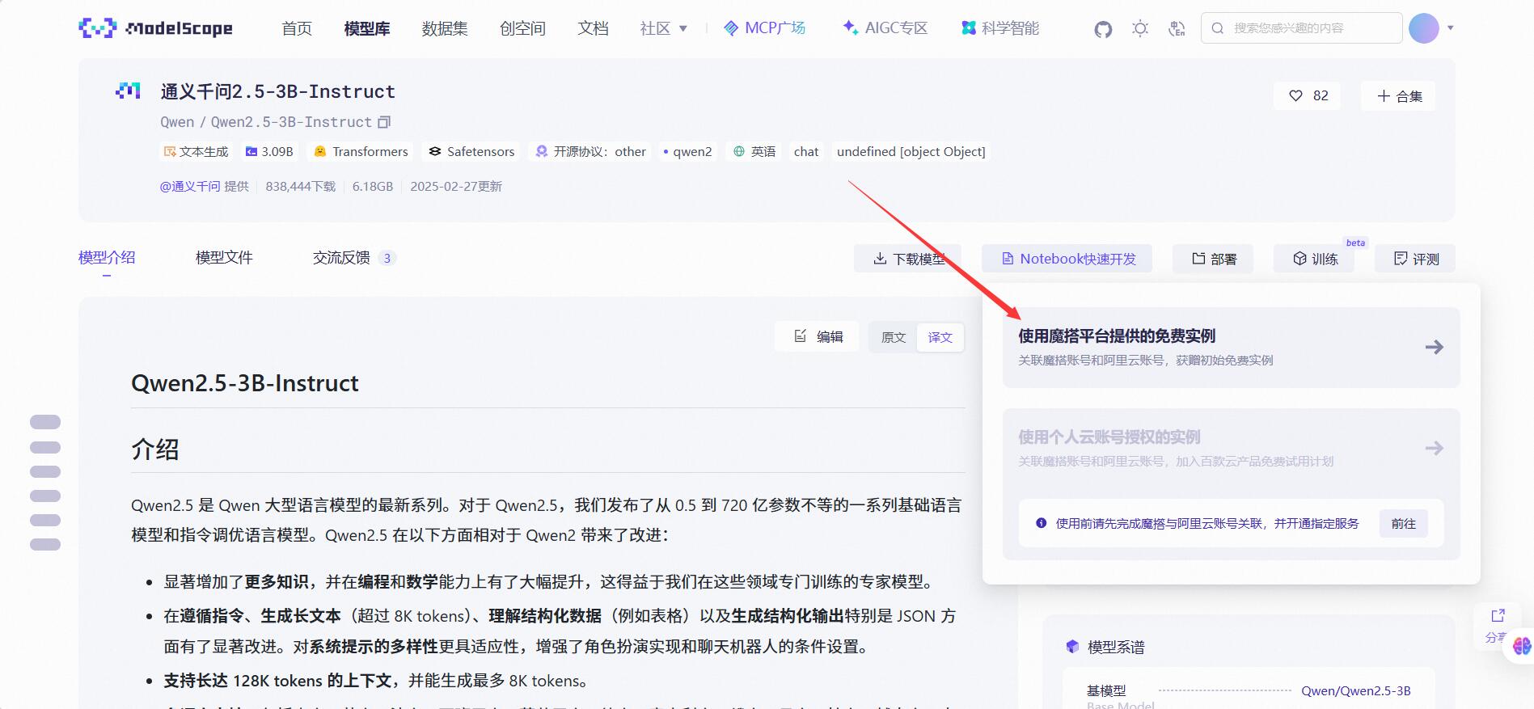Click the 编辑 button above the README
The width and height of the screenshot is (1534, 709).
(x=818, y=336)
